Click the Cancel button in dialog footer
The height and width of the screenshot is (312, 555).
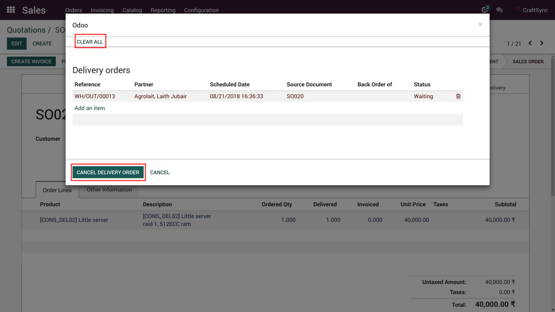(x=160, y=172)
